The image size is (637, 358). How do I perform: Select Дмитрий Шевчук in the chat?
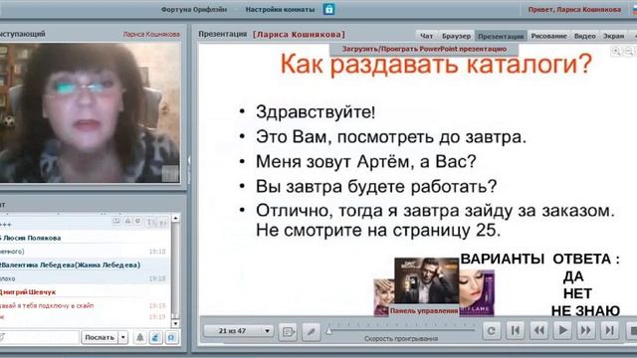point(28,291)
